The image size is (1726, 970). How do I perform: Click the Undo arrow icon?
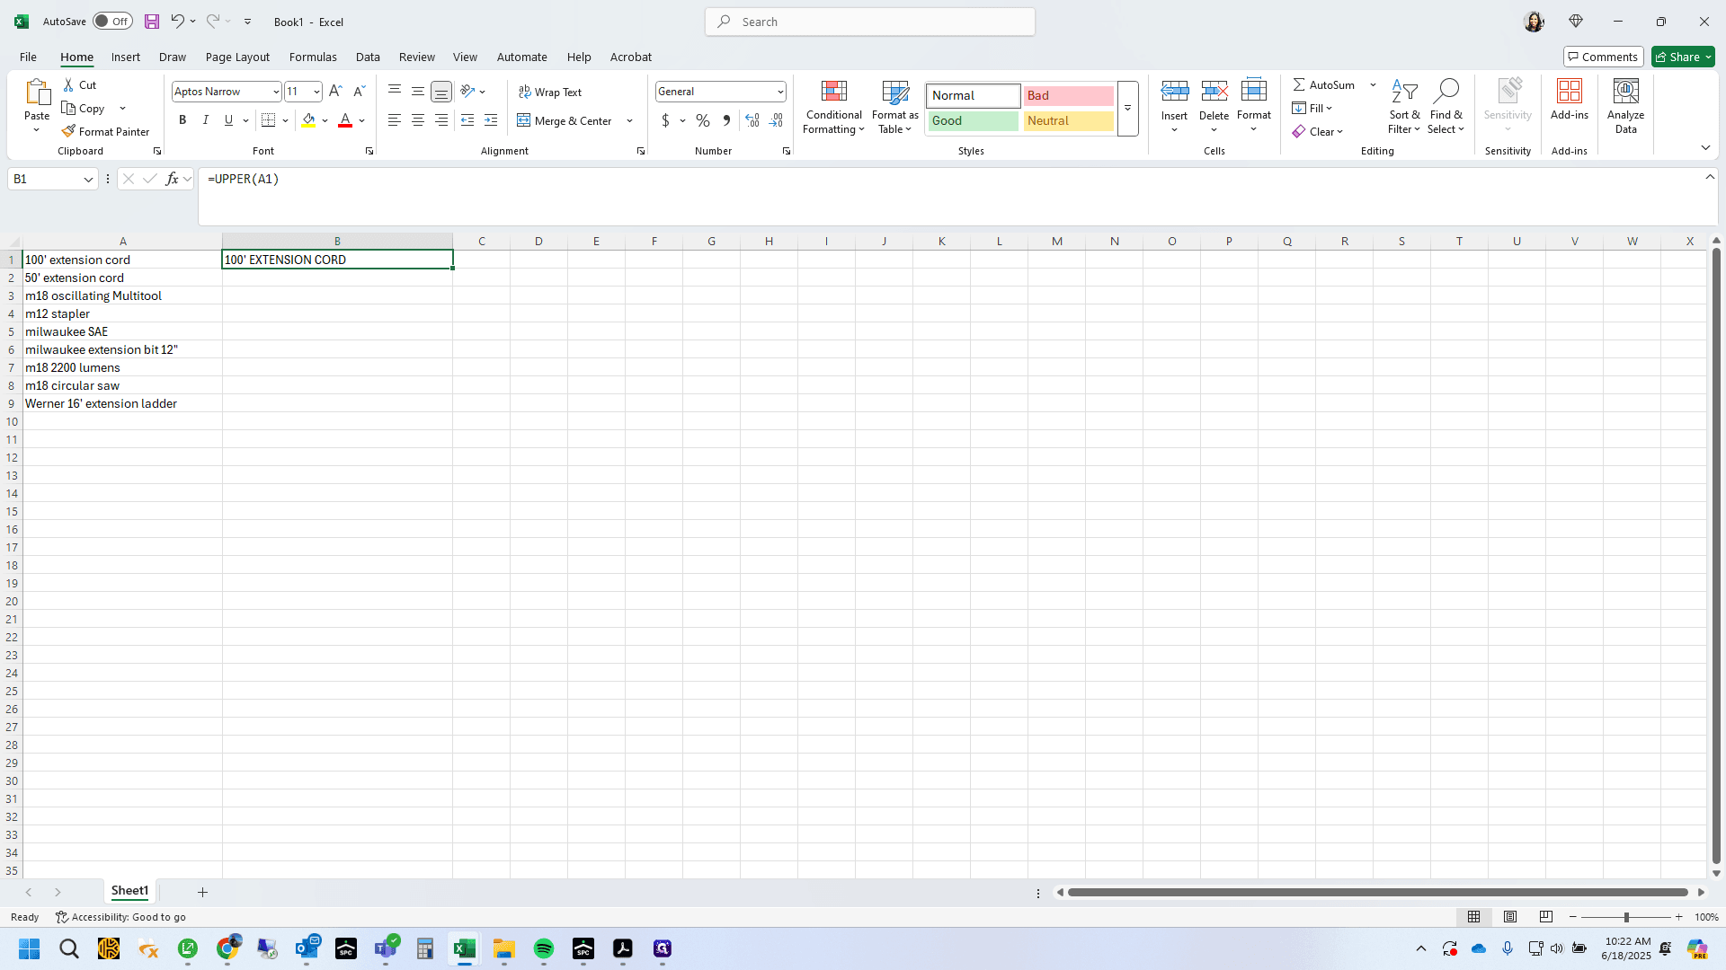pyautogui.click(x=177, y=22)
